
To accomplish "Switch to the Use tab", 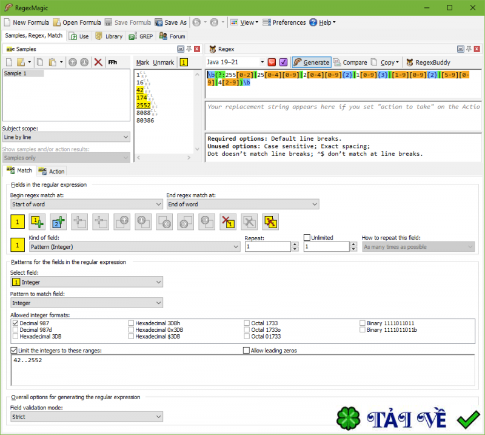I will point(79,36).
